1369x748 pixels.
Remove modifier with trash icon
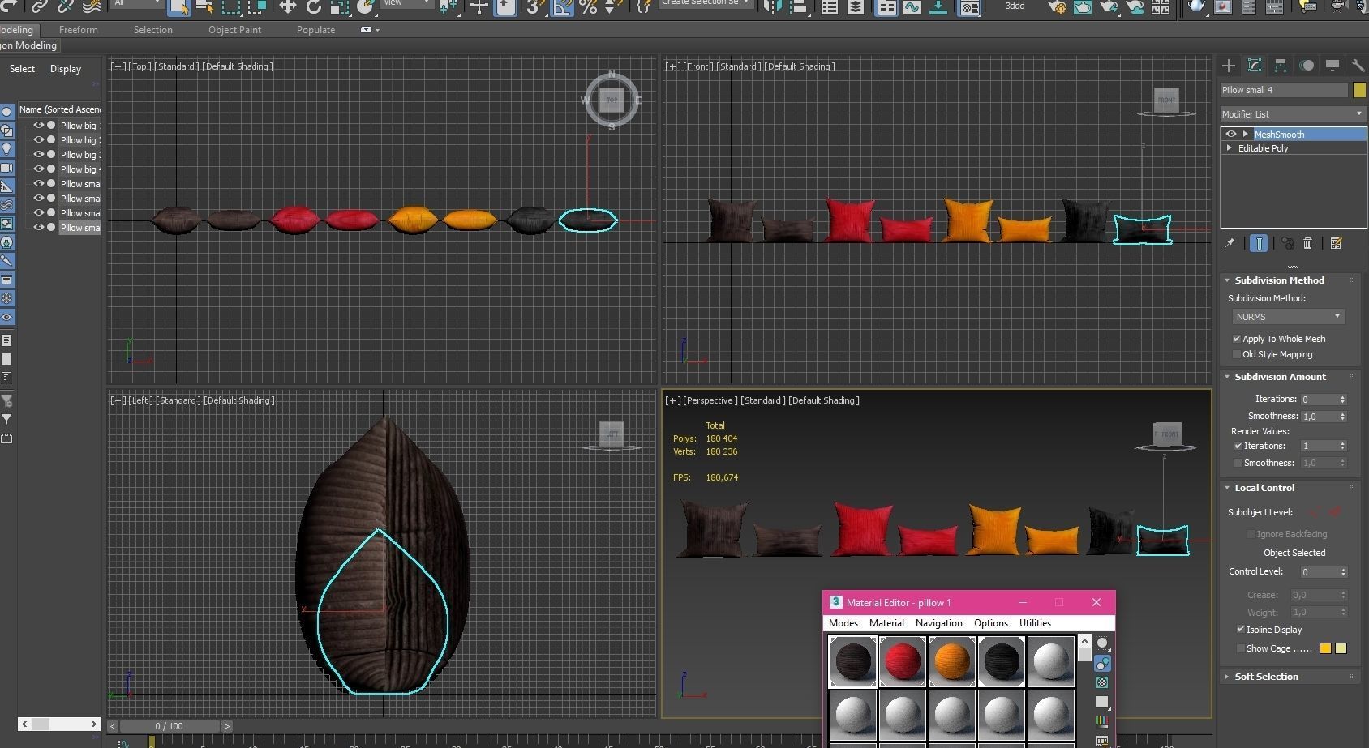pos(1308,243)
